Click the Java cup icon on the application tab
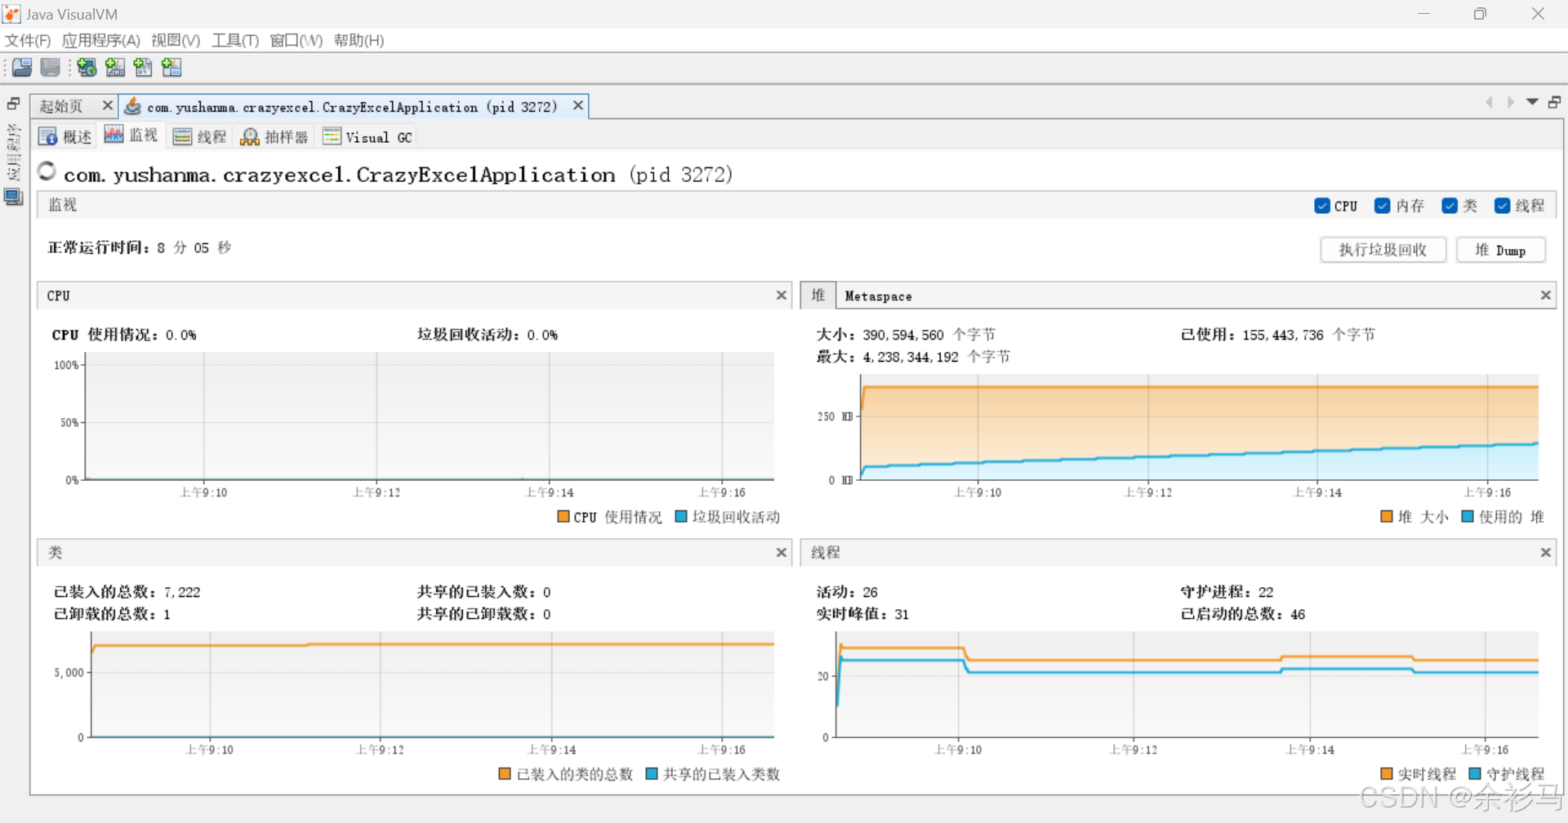This screenshot has height=823, width=1568. [x=132, y=107]
